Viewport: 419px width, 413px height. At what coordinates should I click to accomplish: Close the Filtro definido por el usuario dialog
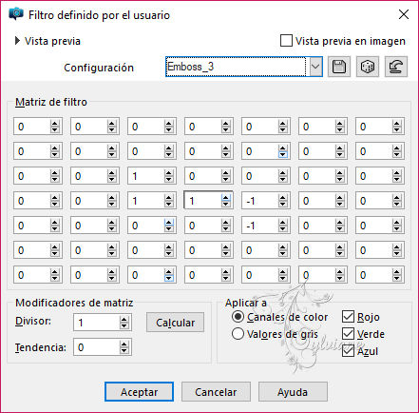404,14
